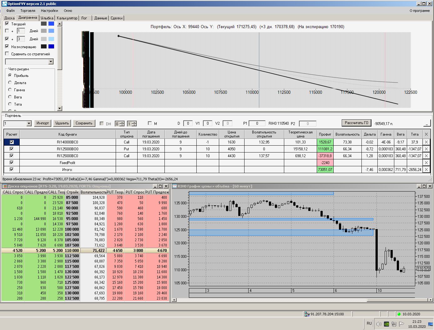
Task: Toggle the +3 Дней checkbox
Action: [x=7, y=39]
